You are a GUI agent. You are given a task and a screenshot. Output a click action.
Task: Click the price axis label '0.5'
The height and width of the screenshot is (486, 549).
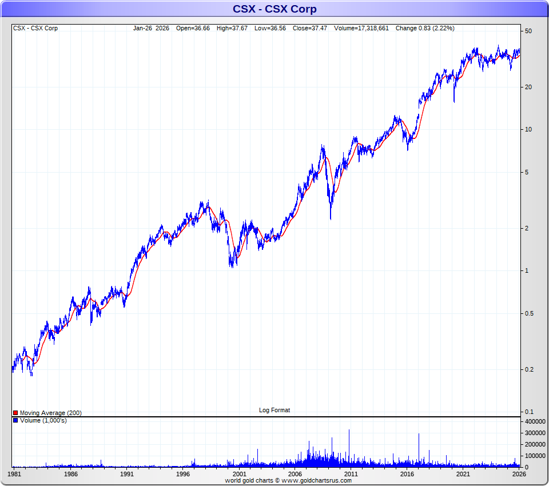pos(530,313)
